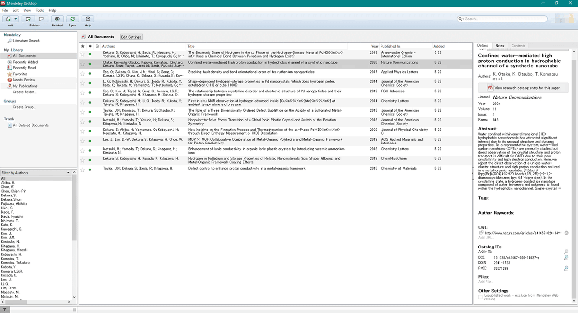Open the View menu
The height and width of the screenshot is (313, 578).
27,10
